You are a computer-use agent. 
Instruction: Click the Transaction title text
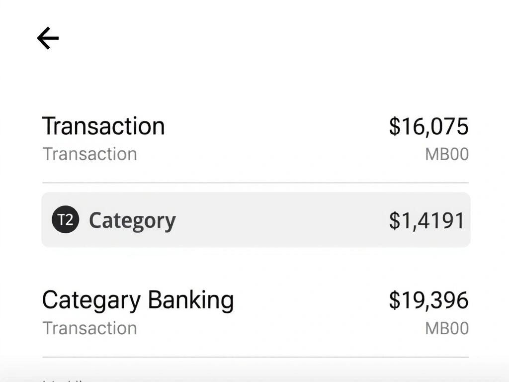coord(103,126)
